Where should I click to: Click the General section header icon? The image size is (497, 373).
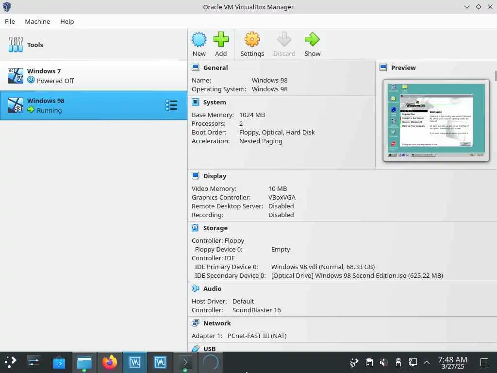click(196, 68)
